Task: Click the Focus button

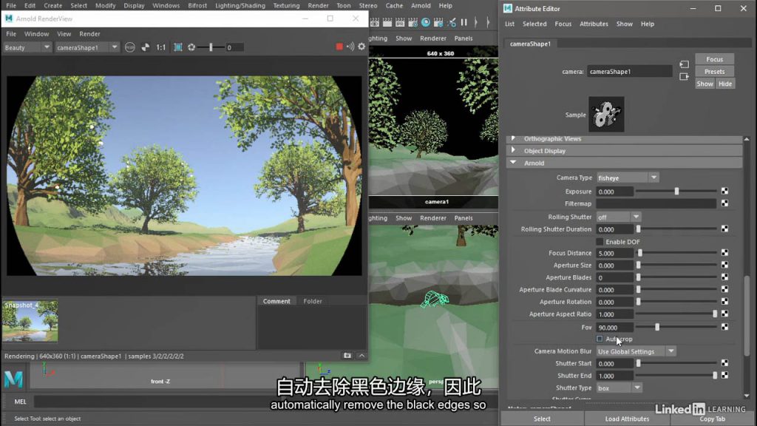Action: pyautogui.click(x=715, y=59)
